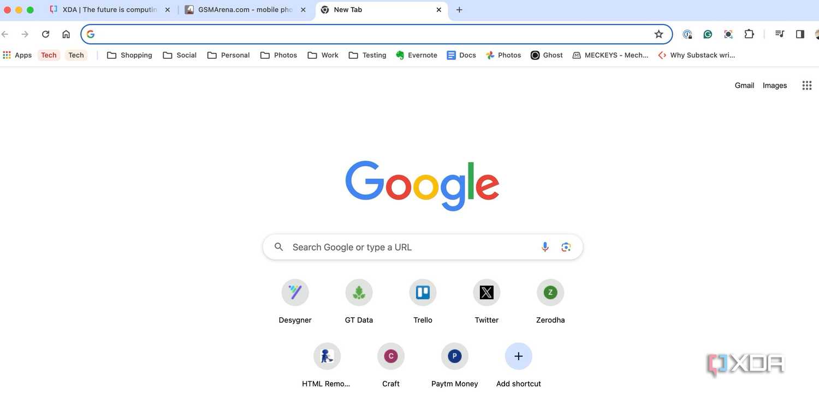Open the Extensions puzzle piece menu
The height and width of the screenshot is (412, 819).
[749, 34]
